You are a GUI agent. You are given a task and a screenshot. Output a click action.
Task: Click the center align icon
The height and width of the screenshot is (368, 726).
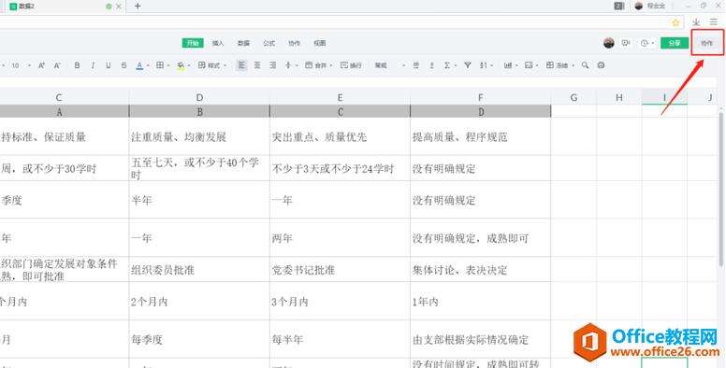point(257,65)
